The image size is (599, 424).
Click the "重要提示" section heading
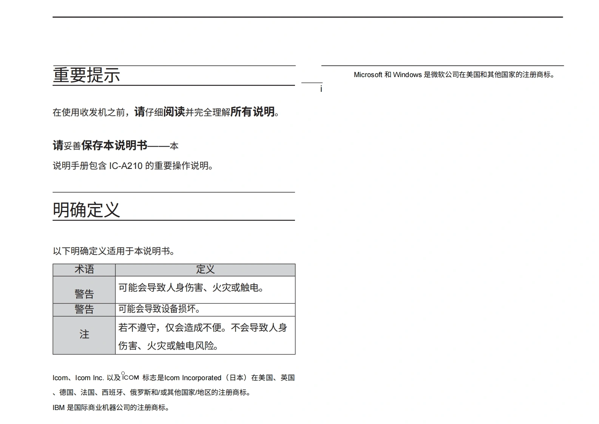[86, 75]
